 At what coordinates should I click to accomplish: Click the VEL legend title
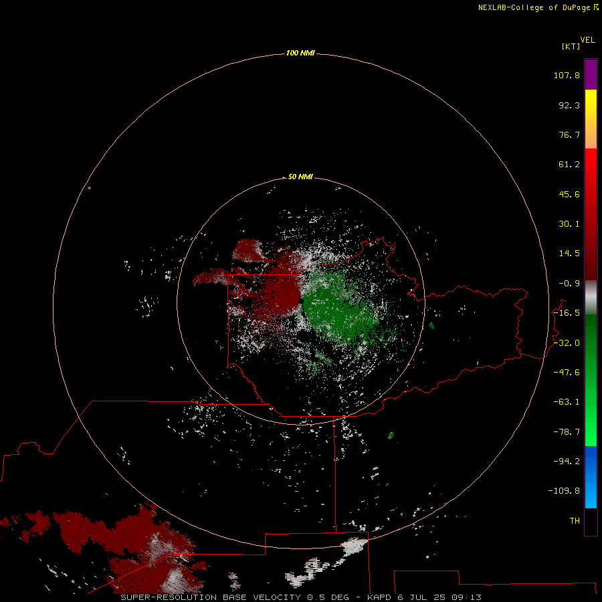tap(587, 40)
